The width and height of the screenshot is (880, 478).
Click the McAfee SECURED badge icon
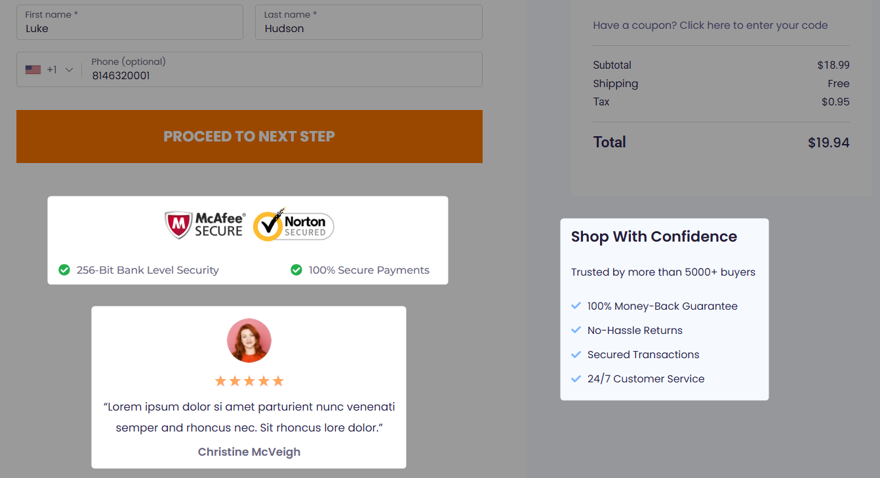tap(203, 224)
